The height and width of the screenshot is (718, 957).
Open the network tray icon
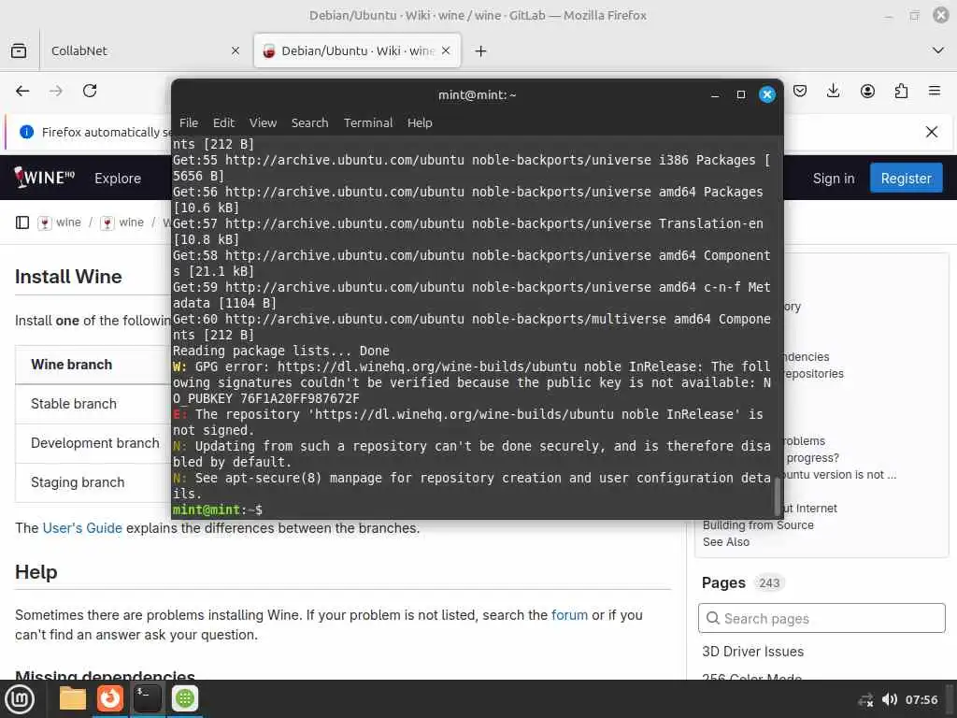pyautogui.click(x=866, y=699)
